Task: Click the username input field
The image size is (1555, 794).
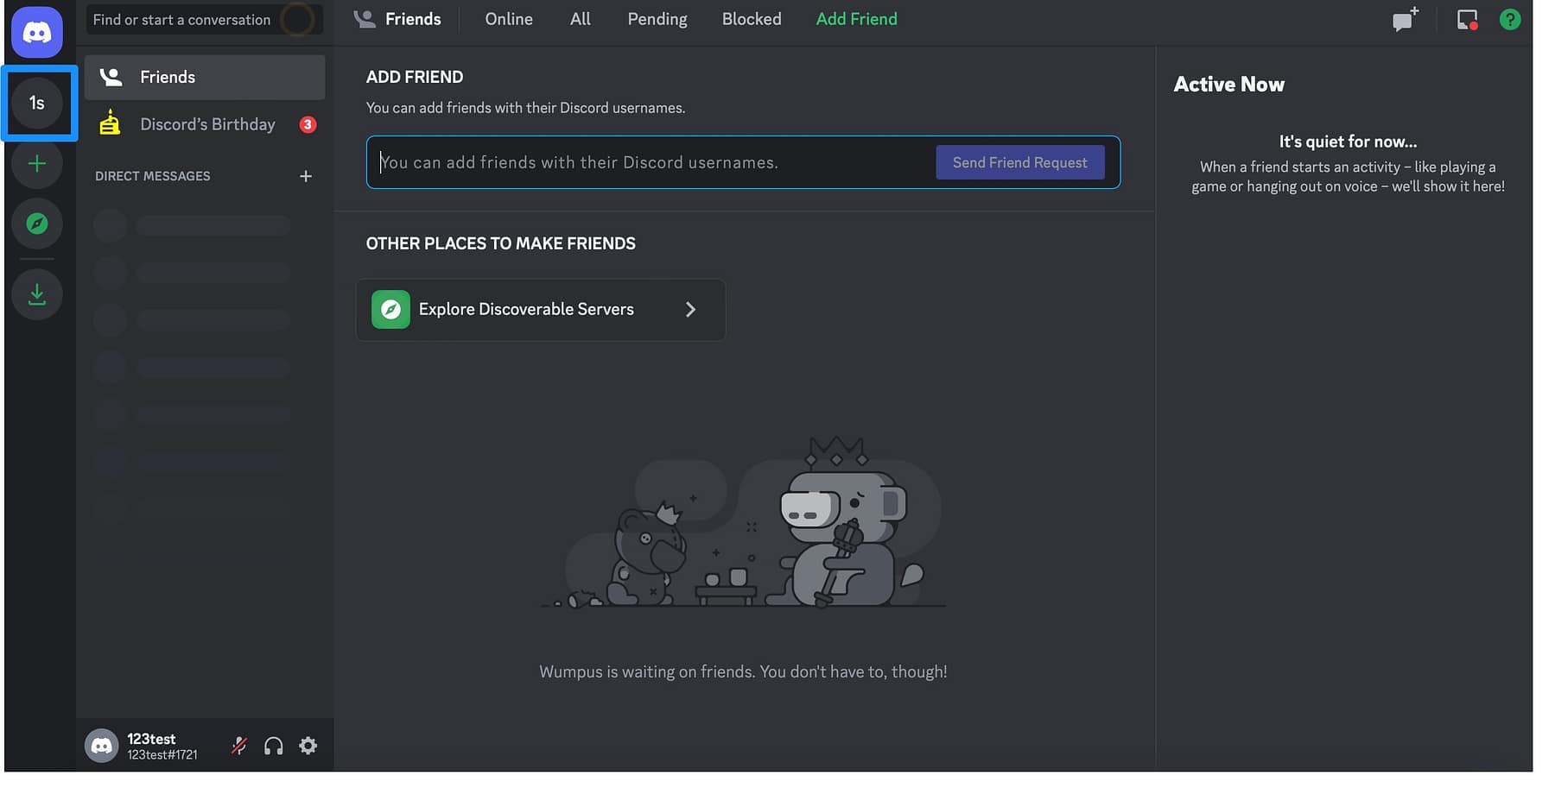Action: (x=648, y=162)
